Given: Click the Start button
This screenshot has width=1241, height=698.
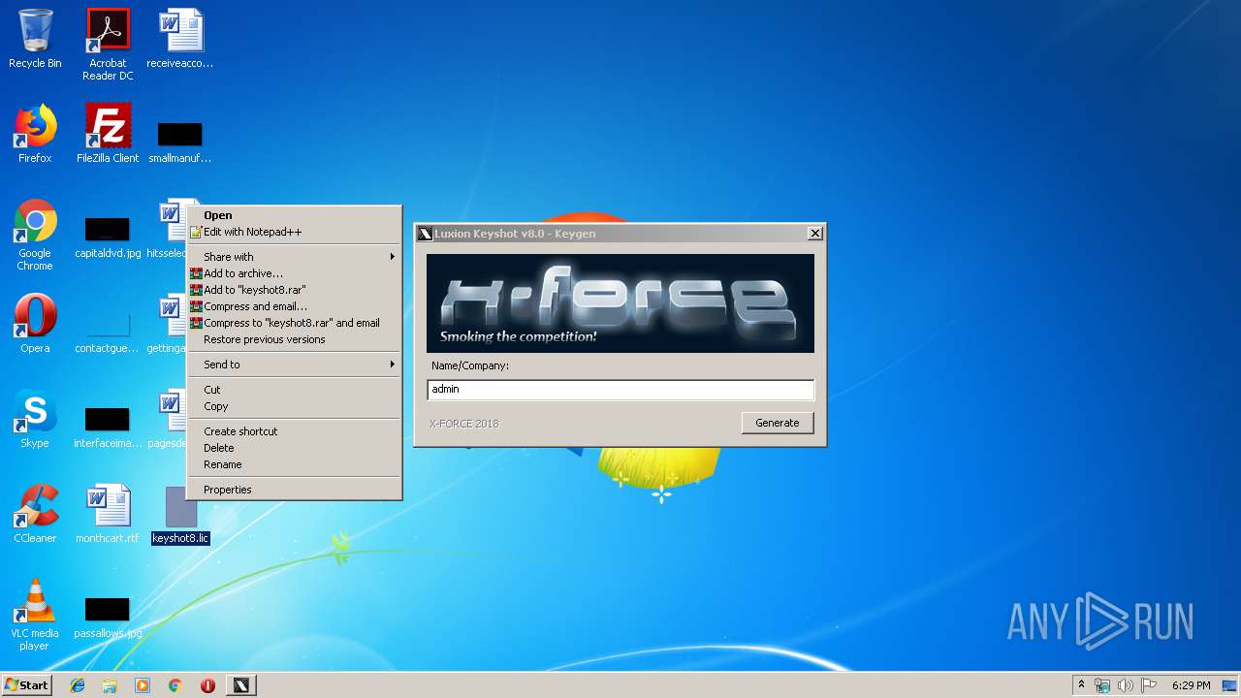Looking at the screenshot, I should [27, 685].
